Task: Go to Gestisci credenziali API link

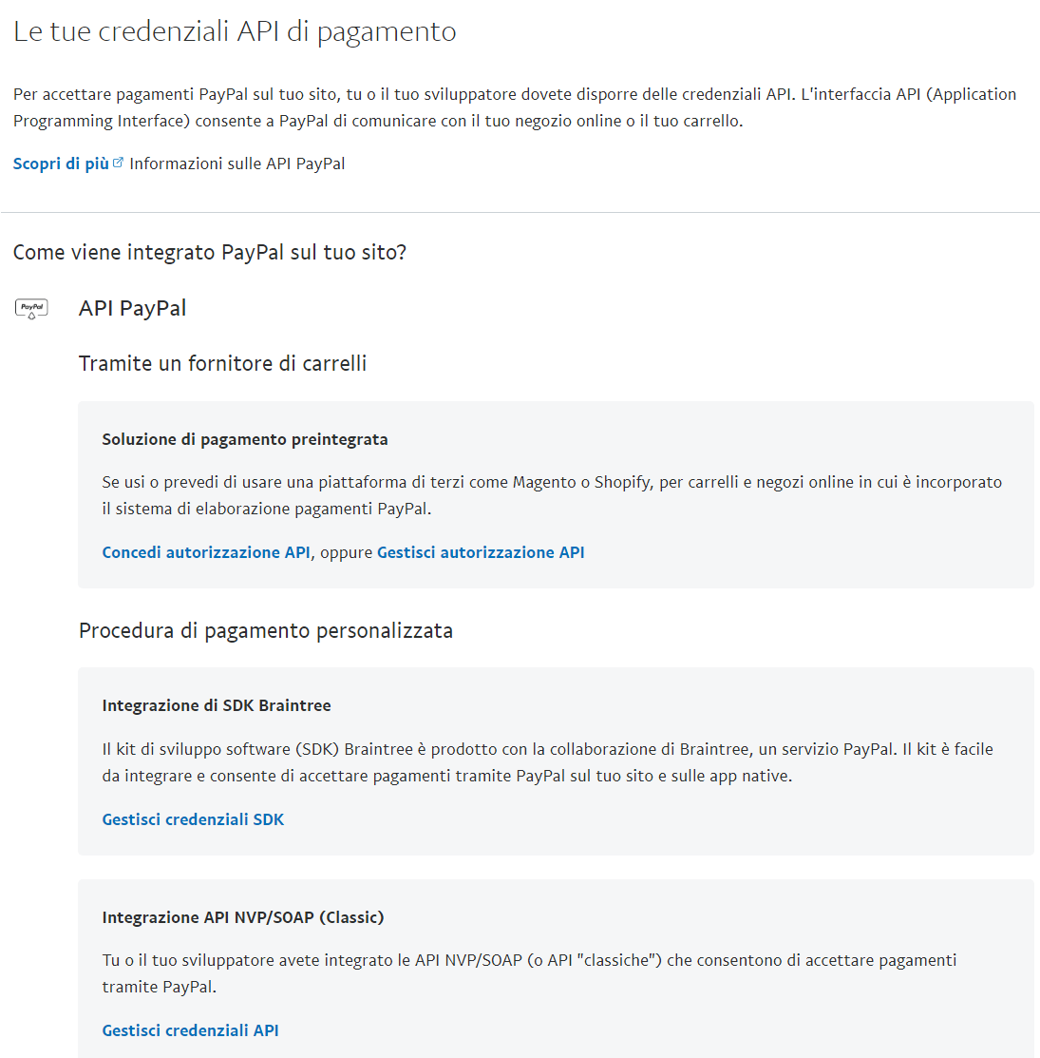Action: [x=190, y=1030]
